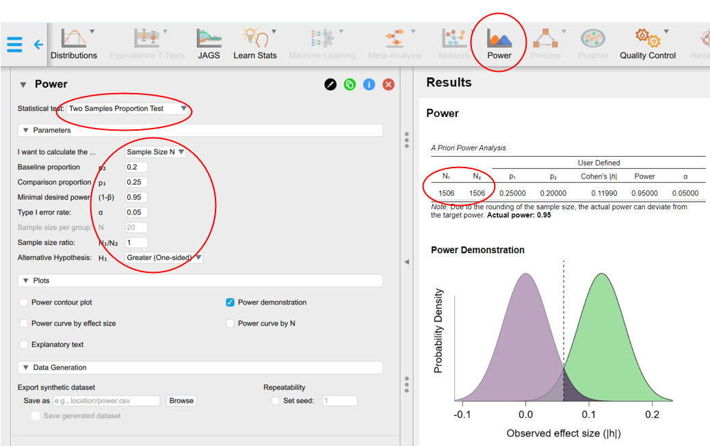The width and height of the screenshot is (710, 446).
Task: Click the Cohen's |h| value 0.11990
Action: click(604, 194)
